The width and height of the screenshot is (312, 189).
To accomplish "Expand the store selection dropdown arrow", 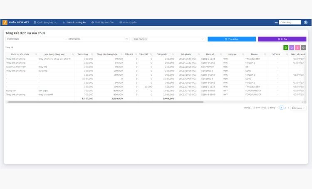I will click(x=203, y=39).
